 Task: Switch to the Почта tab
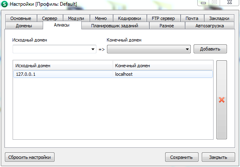[192, 18]
